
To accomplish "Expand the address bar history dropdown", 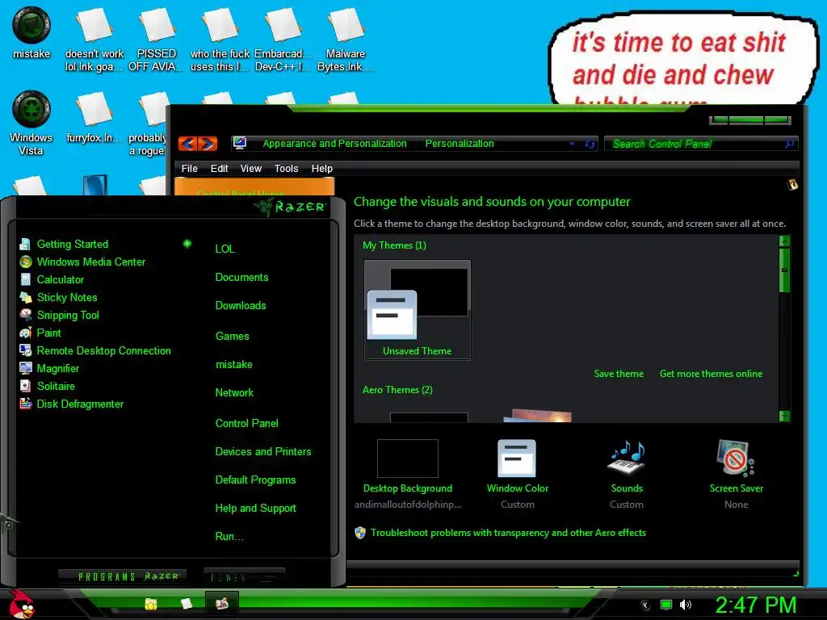I will [572, 144].
